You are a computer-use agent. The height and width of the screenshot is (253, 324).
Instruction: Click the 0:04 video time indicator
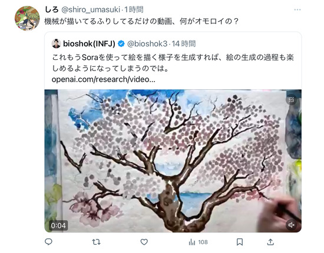click(58, 225)
